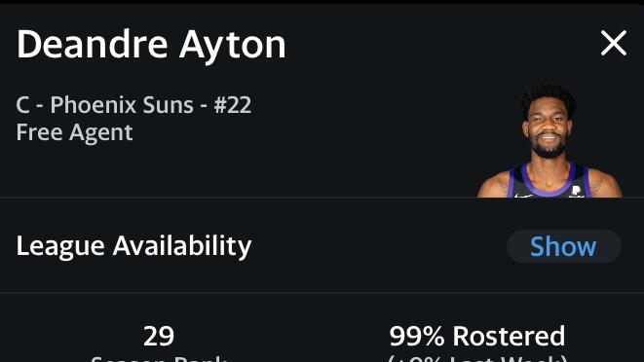Tap the Free Agent status label

(x=74, y=132)
